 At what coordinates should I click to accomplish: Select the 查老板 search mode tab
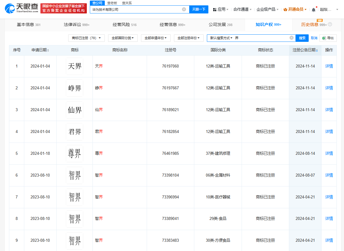click(x=112, y=3)
